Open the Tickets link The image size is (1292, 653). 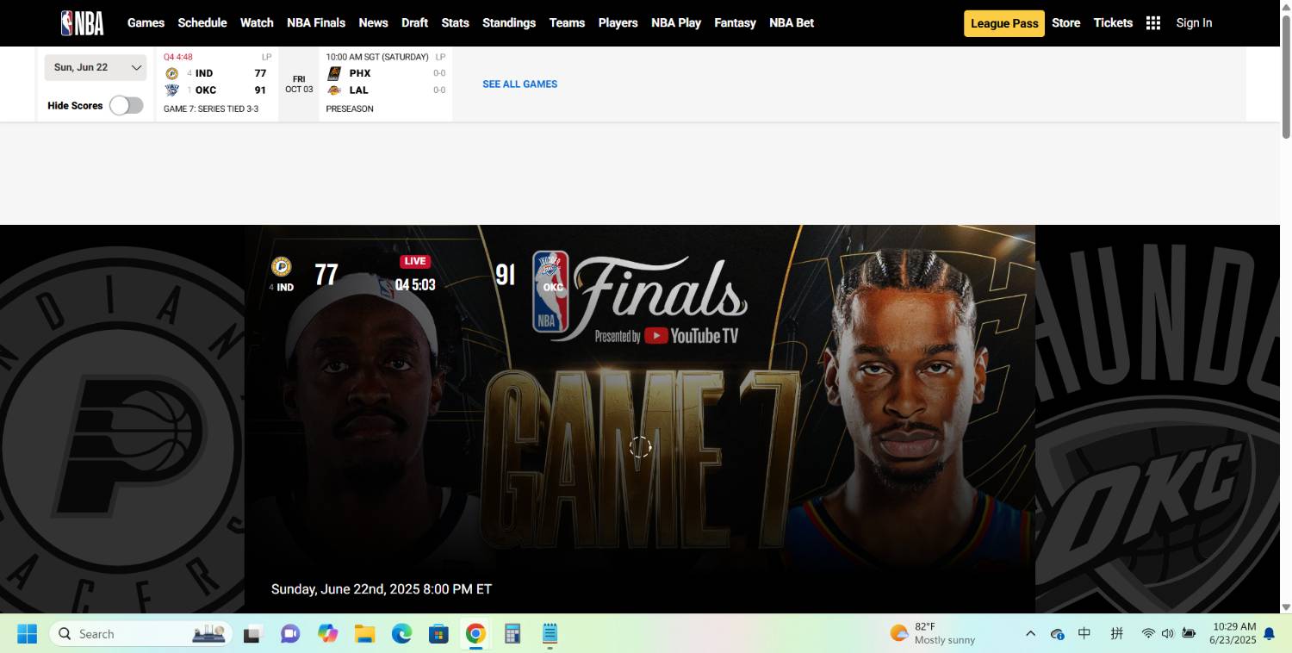pos(1113,23)
